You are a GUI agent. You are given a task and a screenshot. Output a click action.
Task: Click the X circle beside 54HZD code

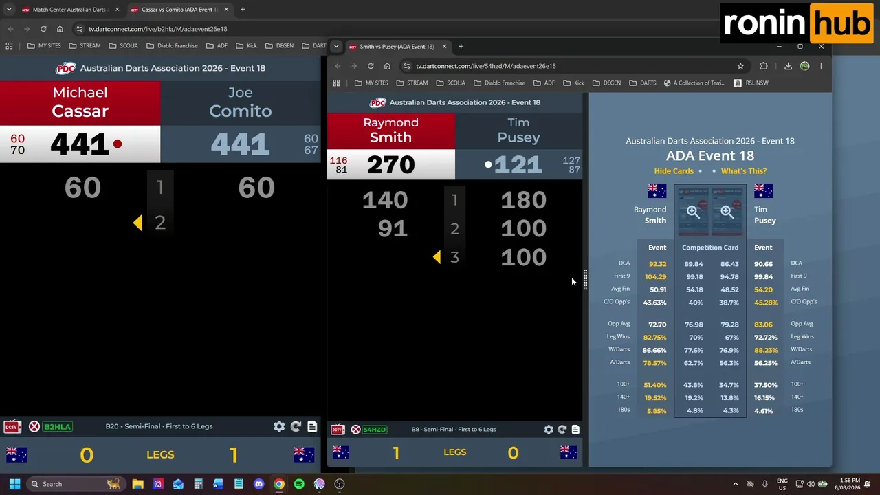tap(355, 430)
